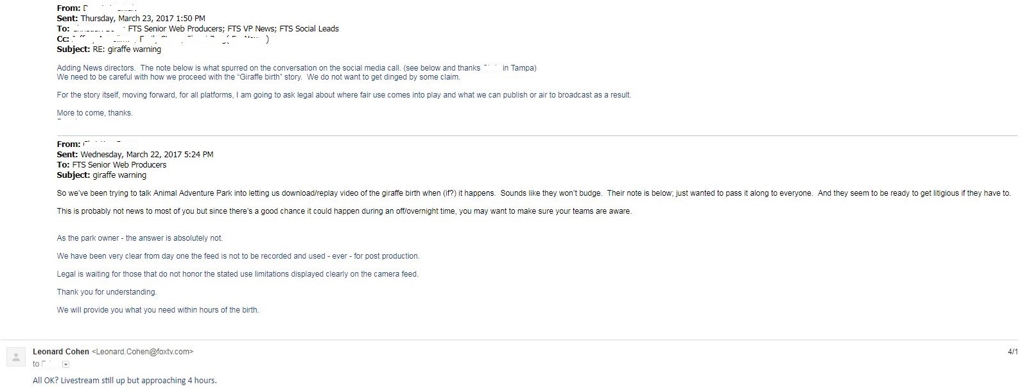Image resolution: width=1024 pixels, height=389 pixels.
Task: Click the "This is probably not news" paragraph
Action: coord(344,211)
